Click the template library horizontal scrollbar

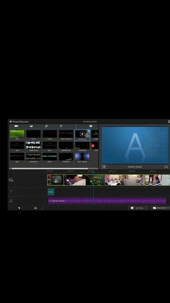pos(50,169)
